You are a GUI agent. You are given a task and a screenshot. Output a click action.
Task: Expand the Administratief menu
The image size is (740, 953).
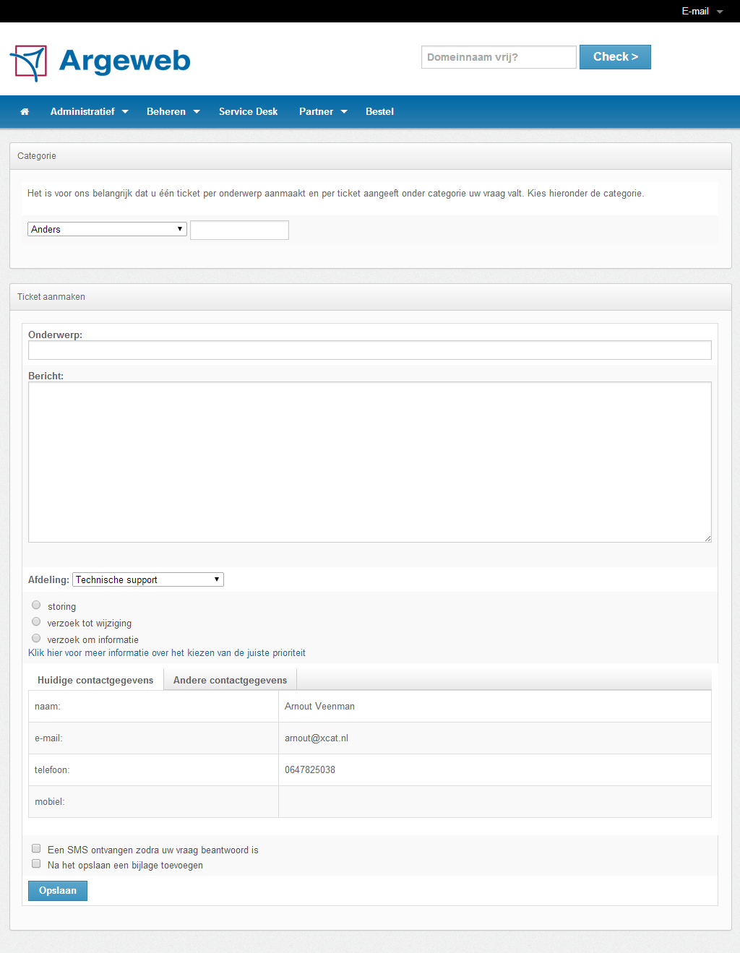coord(89,112)
